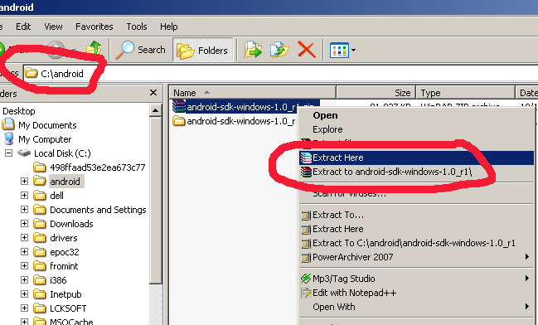Open the Open With submenu
The width and height of the screenshot is (538, 325).
(x=416, y=307)
